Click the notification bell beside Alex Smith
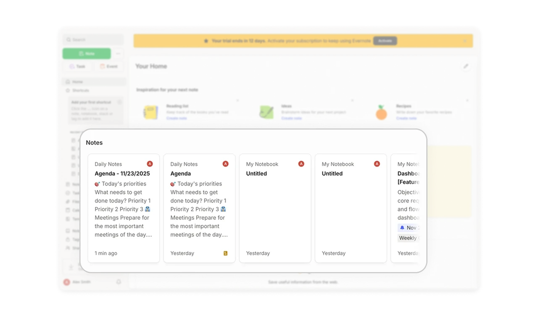 click(x=119, y=282)
